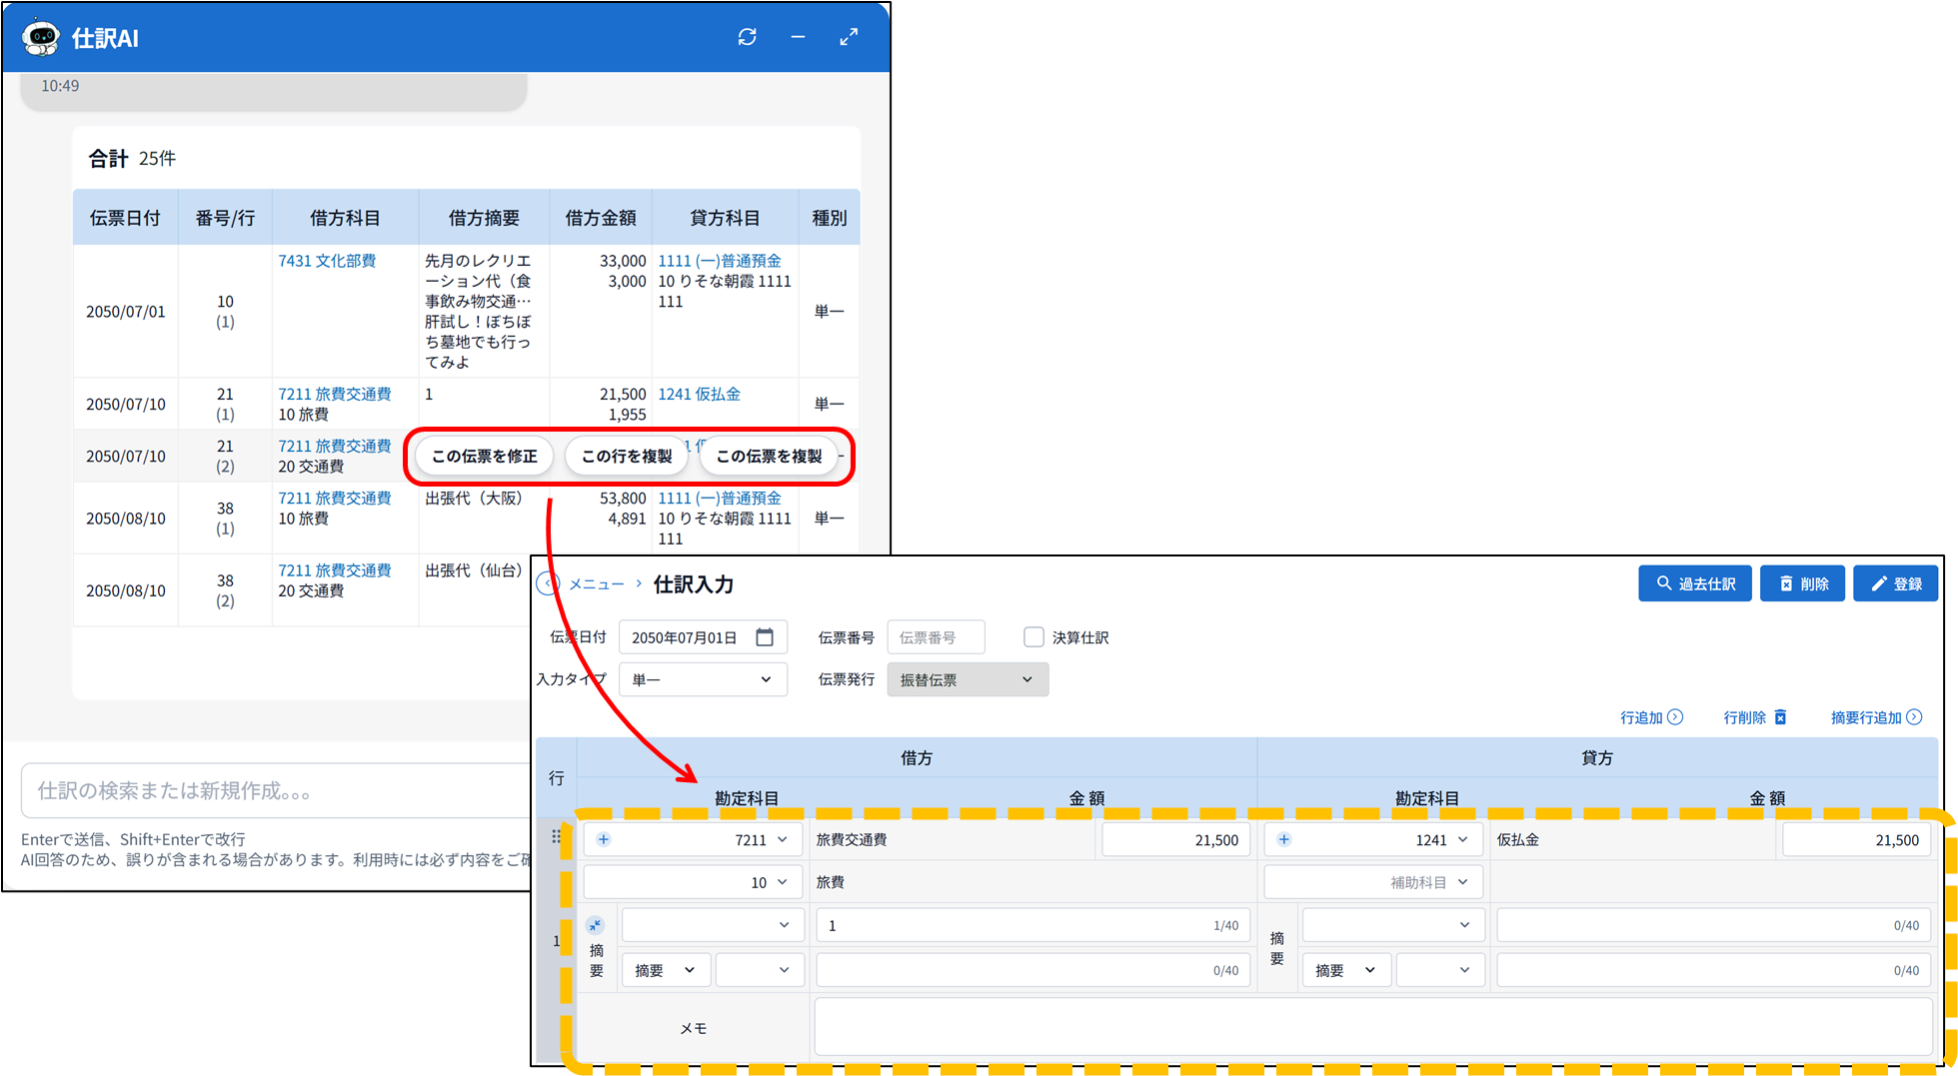The image size is (1958, 1076).
Task: Open the 入力タイプ 単一 dropdown
Action: tap(703, 679)
